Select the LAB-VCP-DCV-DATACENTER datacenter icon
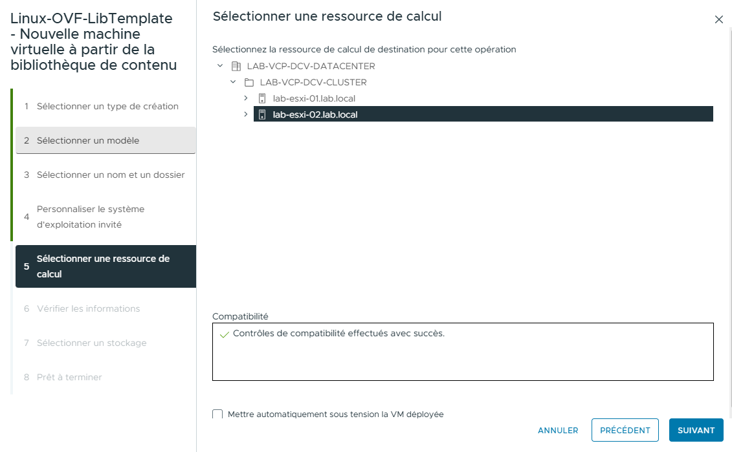 236,65
